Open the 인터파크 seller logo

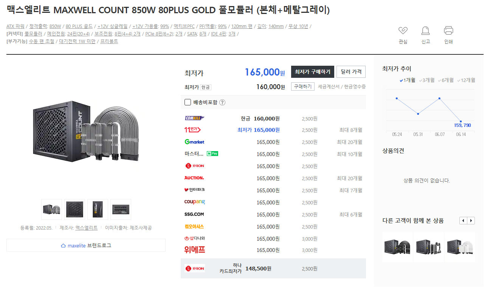194,190
